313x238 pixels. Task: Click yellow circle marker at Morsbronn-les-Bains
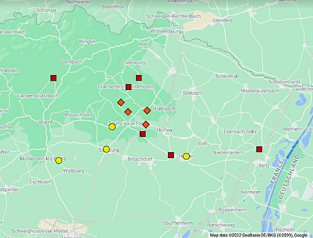pos(59,160)
